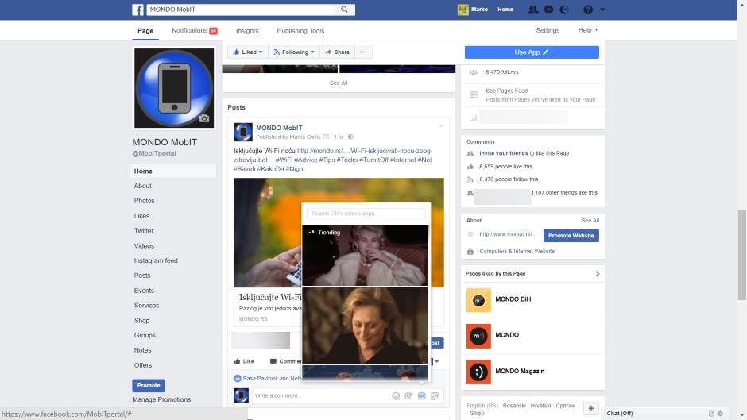
Task: Select Notes in page sidebar
Action: (142, 350)
